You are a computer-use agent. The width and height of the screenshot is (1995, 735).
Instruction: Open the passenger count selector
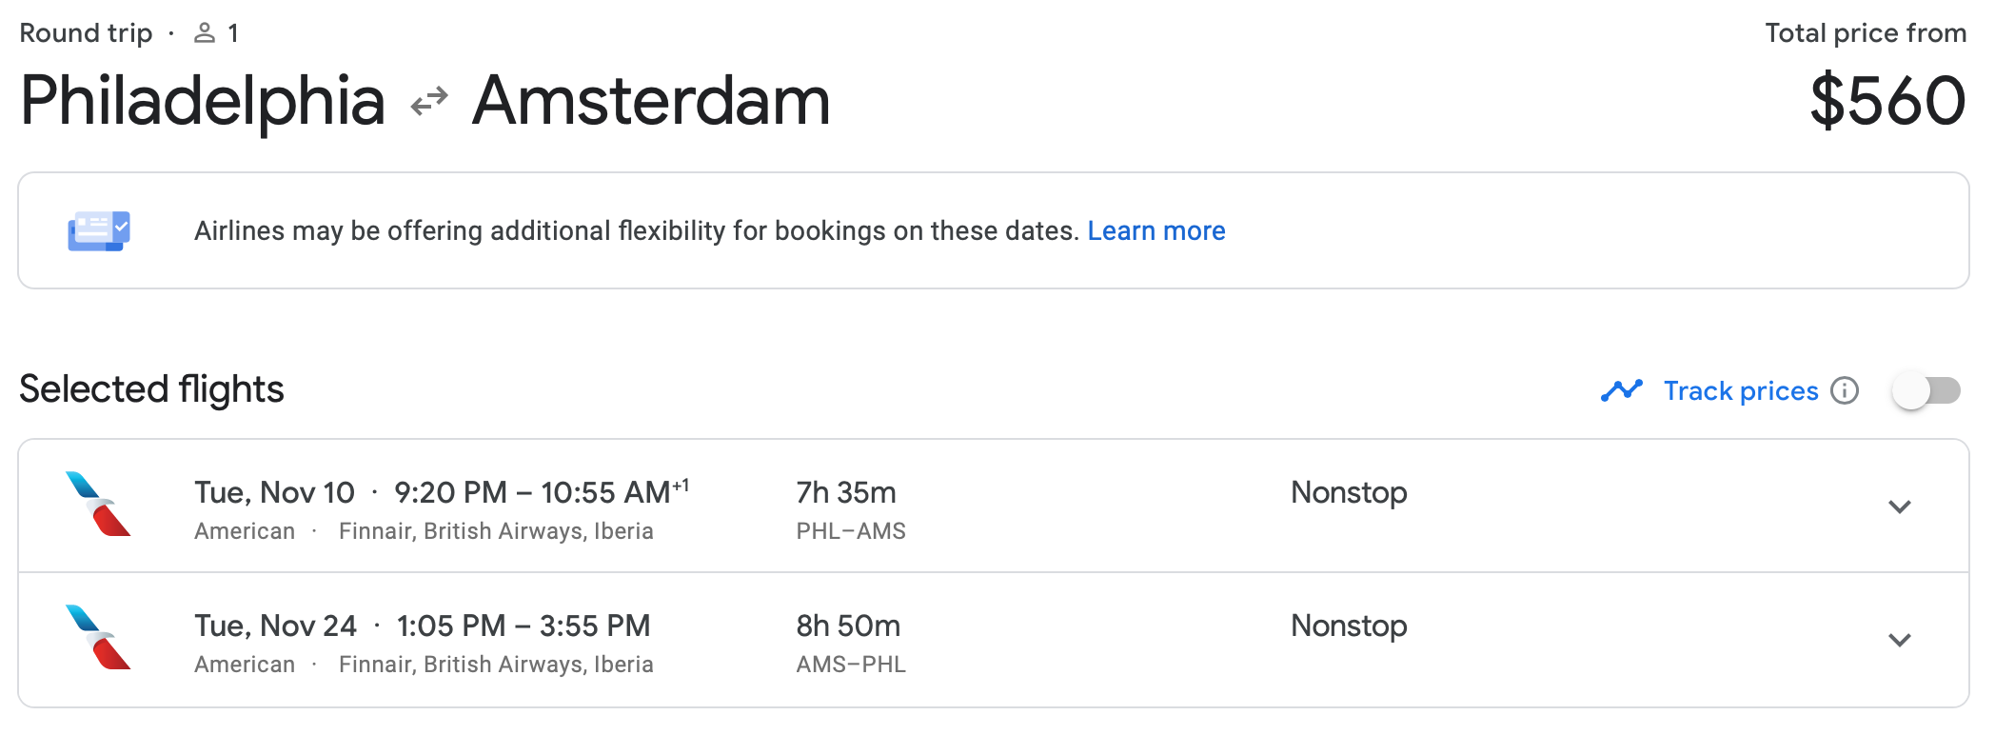pos(219,31)
